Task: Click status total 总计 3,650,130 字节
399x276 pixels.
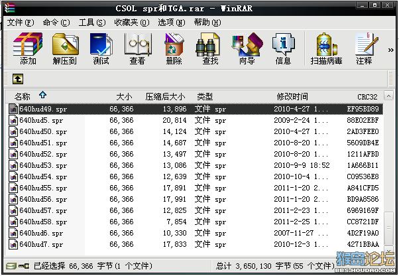Action: 253,266
